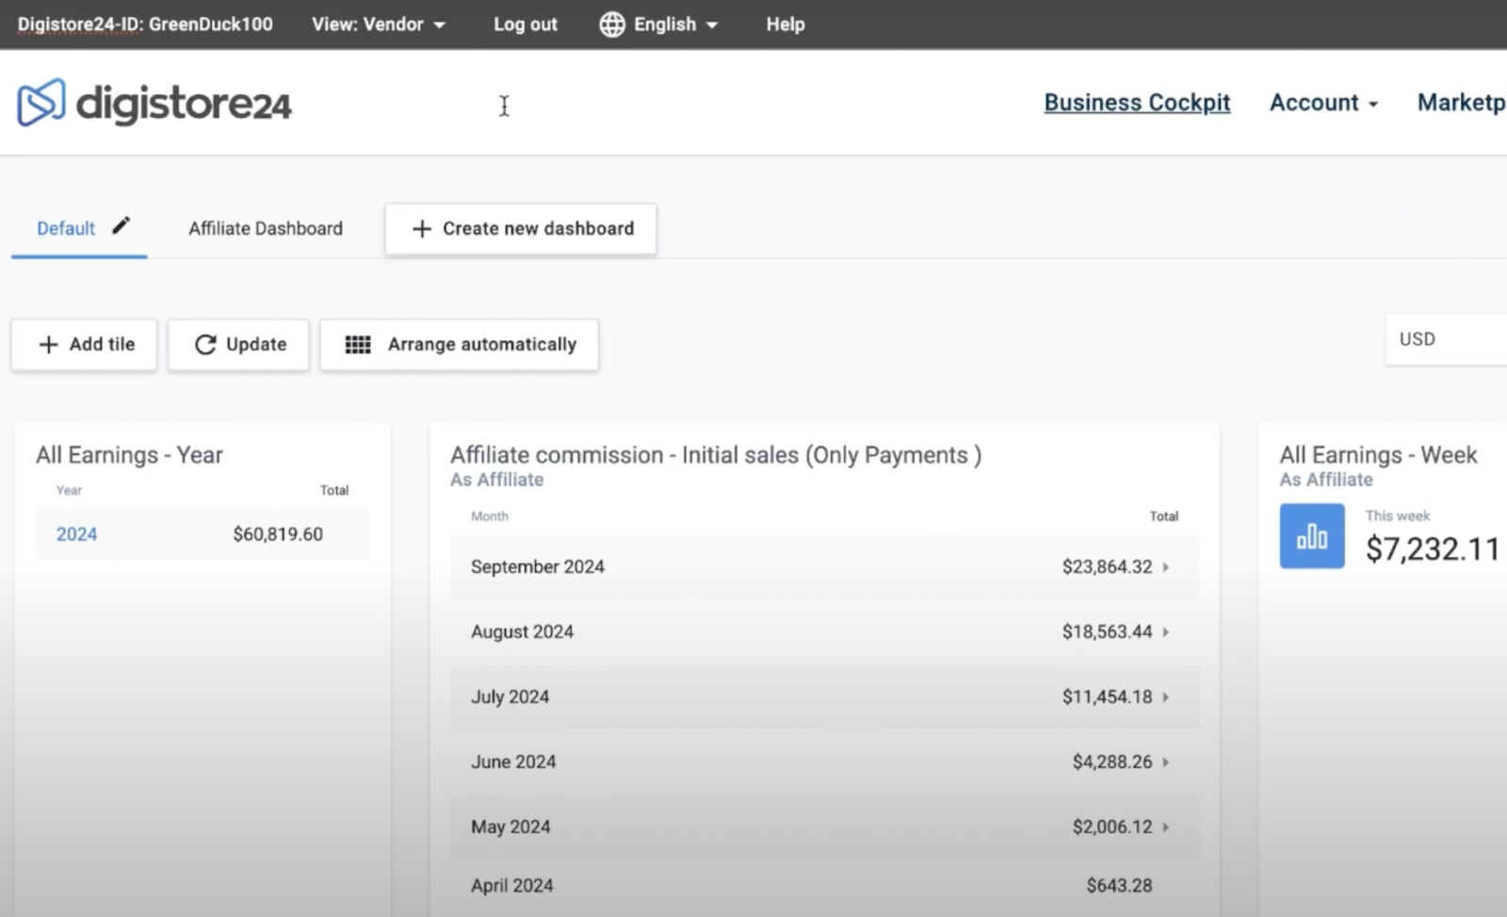Expand July 2024 row arrow
The width and height of the screenshot is (1507, 917).
point(1166,697)
